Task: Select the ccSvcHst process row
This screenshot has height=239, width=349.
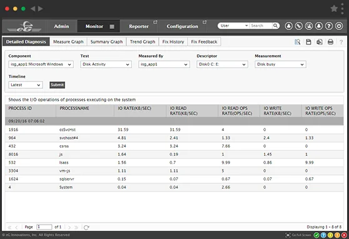Action: 174,130
